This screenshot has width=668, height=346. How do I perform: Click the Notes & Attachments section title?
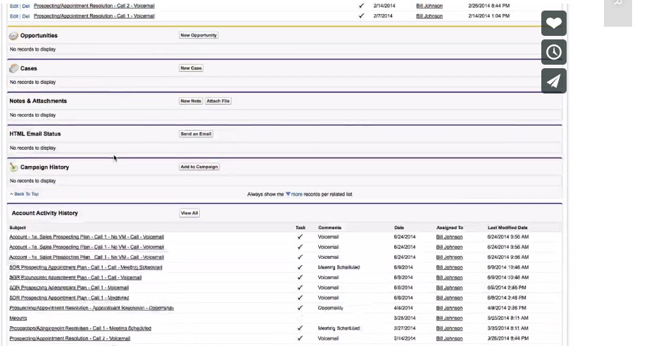[38, 101]
